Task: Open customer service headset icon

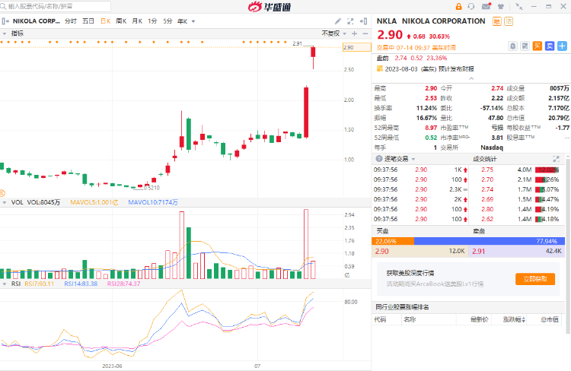Action: pos(471,7)
